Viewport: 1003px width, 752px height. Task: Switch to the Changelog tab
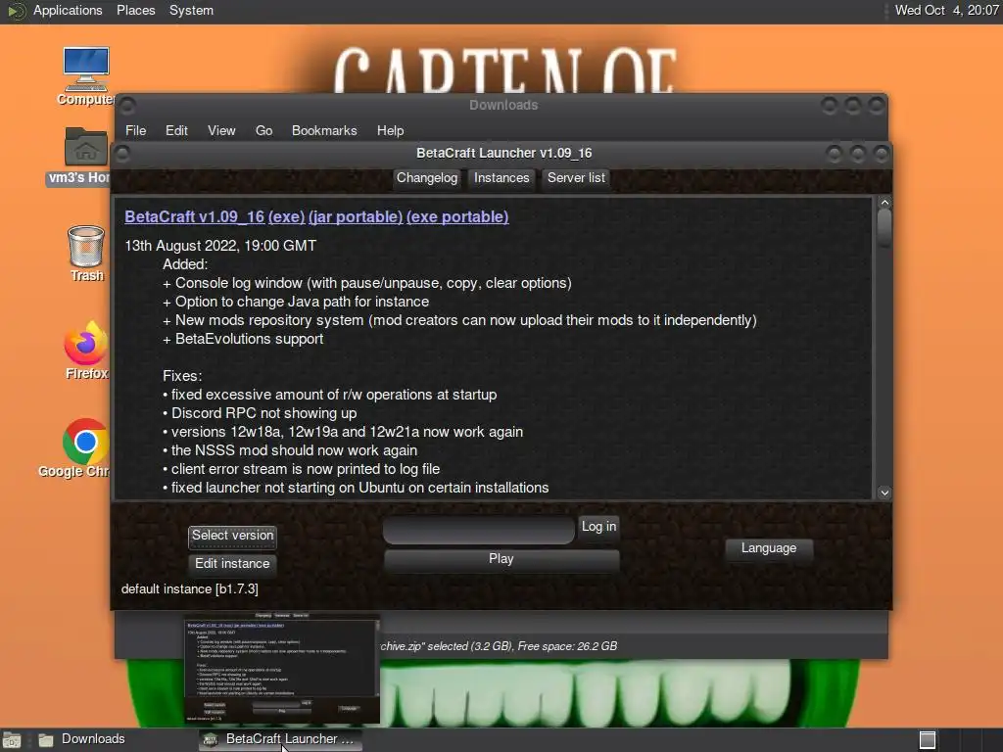(427, 178)
